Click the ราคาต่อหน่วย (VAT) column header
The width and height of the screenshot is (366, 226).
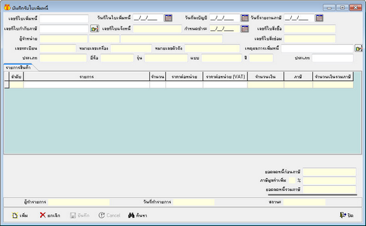click(x=225, y=77)
